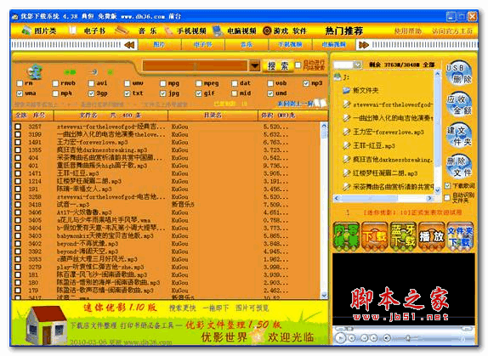This screenshot has width=488, height=356.
Task: Click the media player previous track button
Action: coord(365,338)
